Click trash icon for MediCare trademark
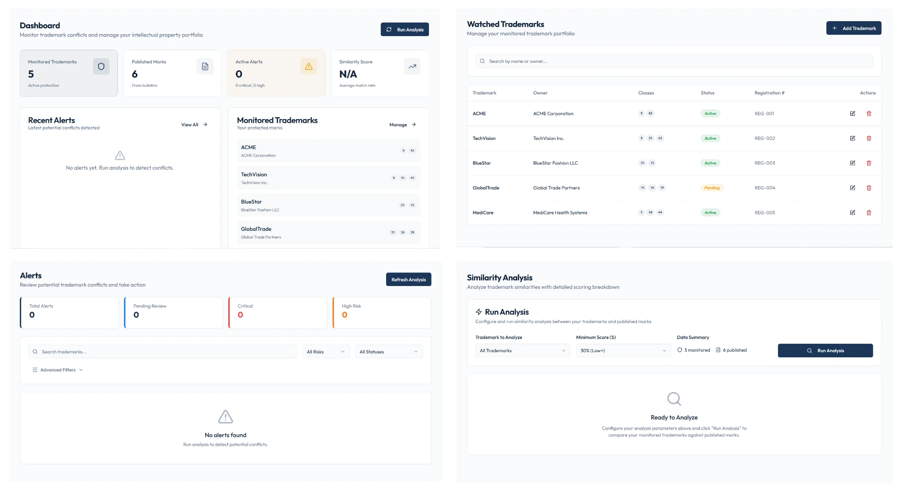902x490 pixels. 869,213
